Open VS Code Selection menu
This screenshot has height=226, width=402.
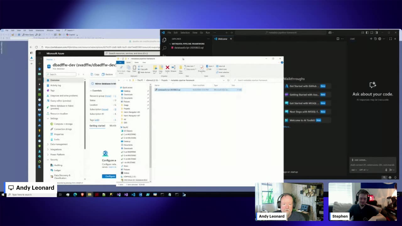click(185, 33)
